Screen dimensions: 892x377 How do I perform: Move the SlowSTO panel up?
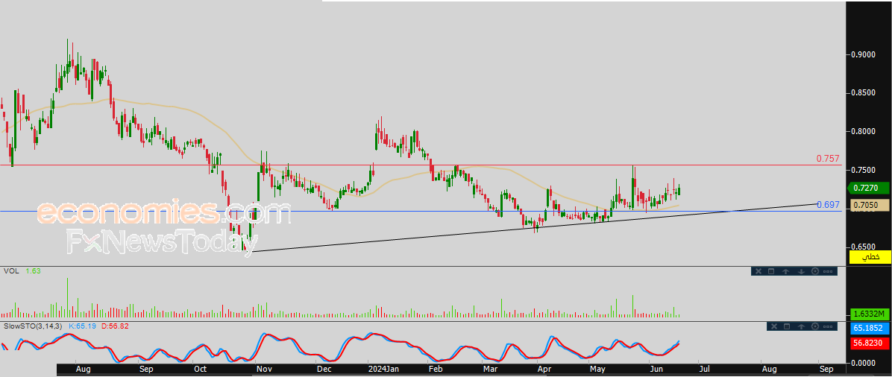pos(802,326)
